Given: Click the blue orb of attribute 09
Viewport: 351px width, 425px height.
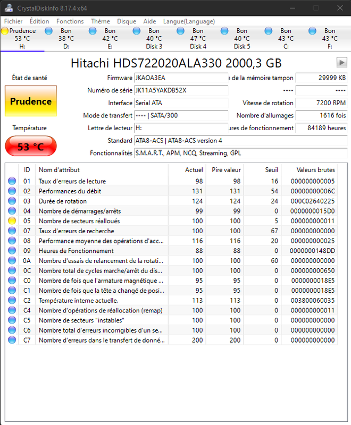Looking at the screenshot, I should click(12, 250).
